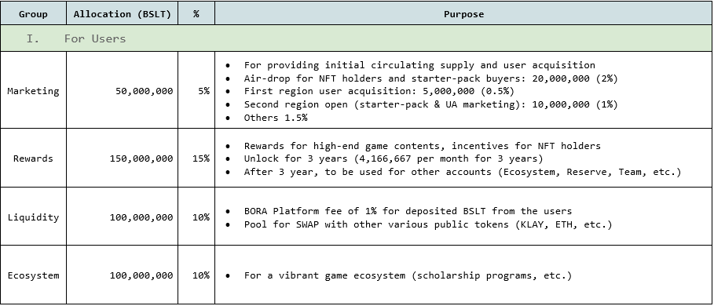This screenshot has width=714, height=306.
Task: Click the BORA Platform fee bullet
Action: coord(408,211)
